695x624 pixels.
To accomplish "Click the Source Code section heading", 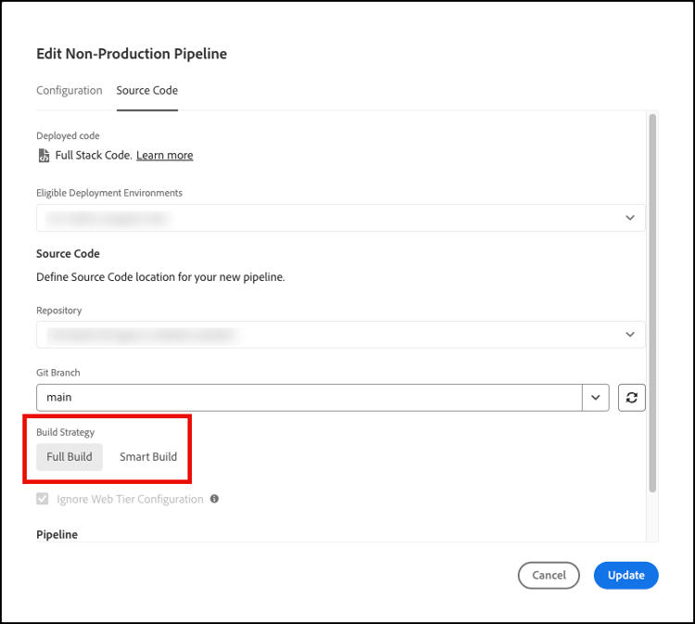I will point(68,253).
